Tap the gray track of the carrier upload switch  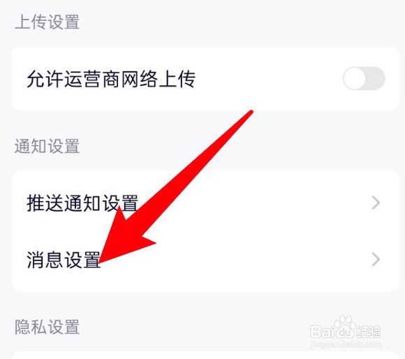coord(376,78)
